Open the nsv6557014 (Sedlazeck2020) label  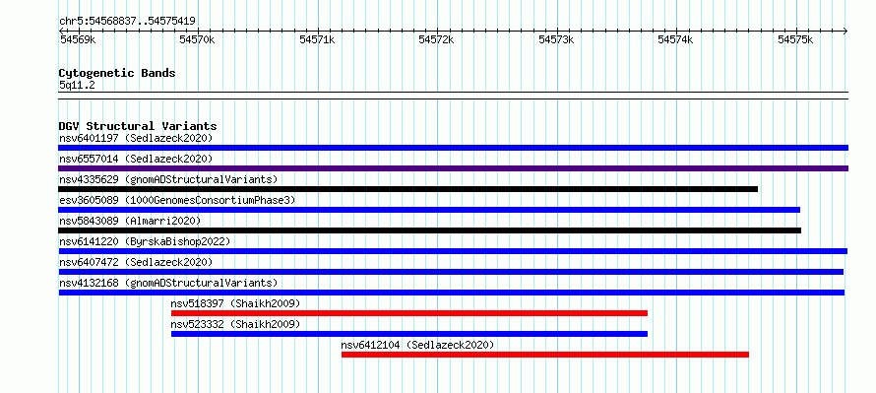[136, 159]
